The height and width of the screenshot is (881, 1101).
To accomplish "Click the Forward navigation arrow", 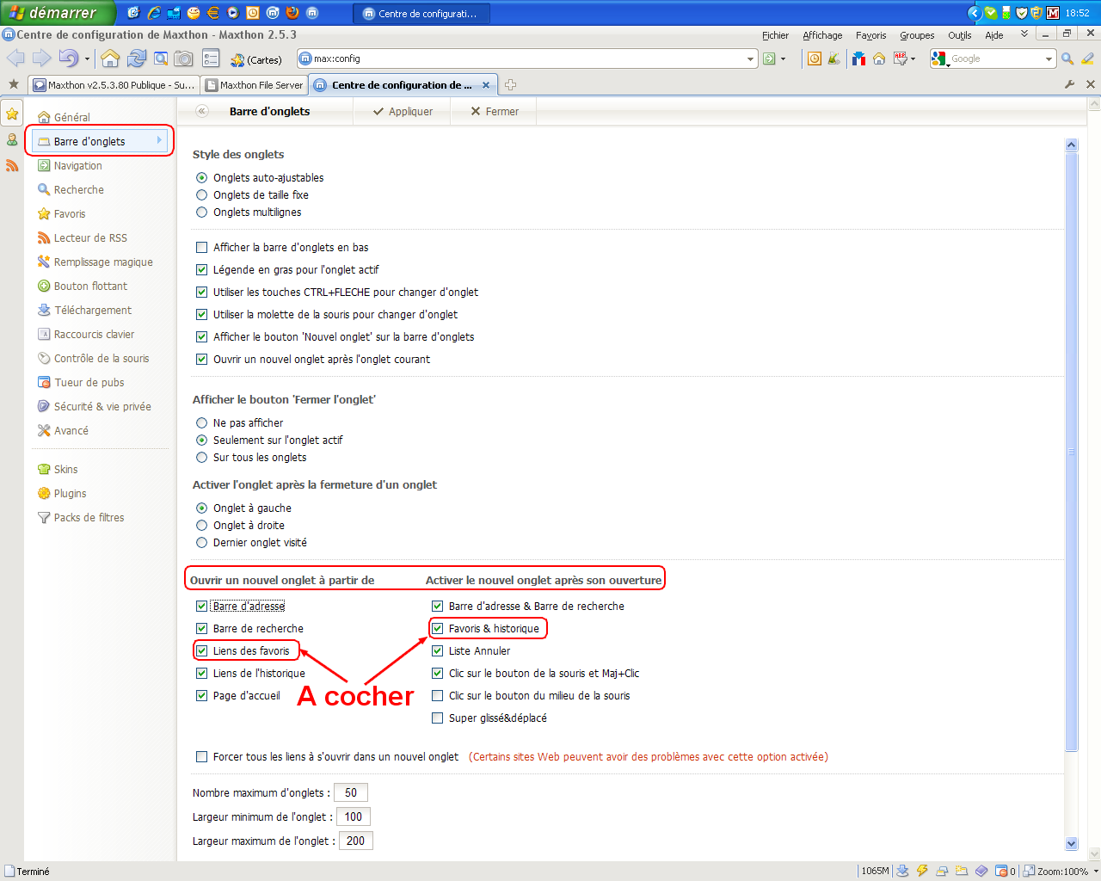I will 41,59.
